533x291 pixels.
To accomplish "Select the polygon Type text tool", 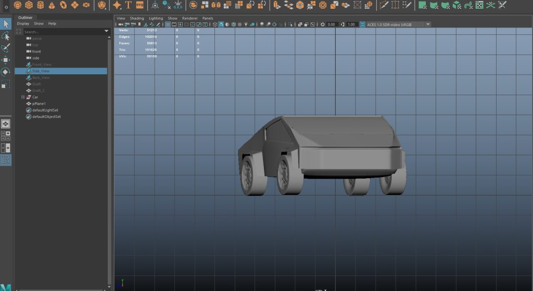I will (x=128, y=5).
